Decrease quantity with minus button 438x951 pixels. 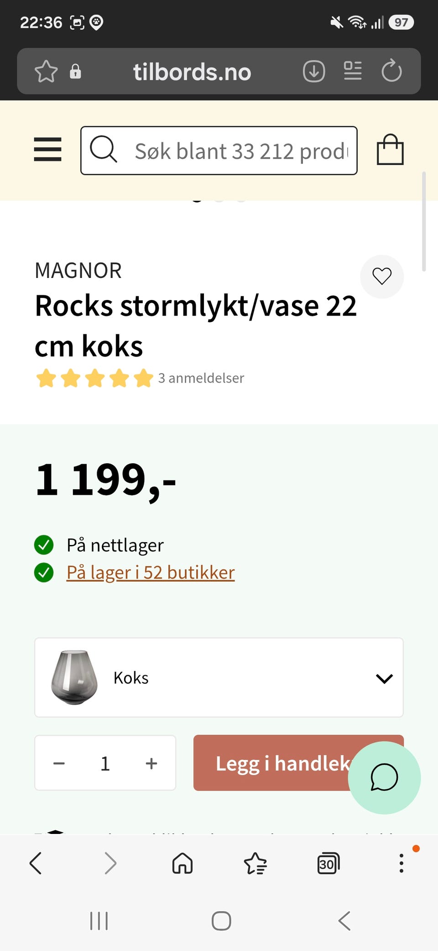[x=59, y=763]
